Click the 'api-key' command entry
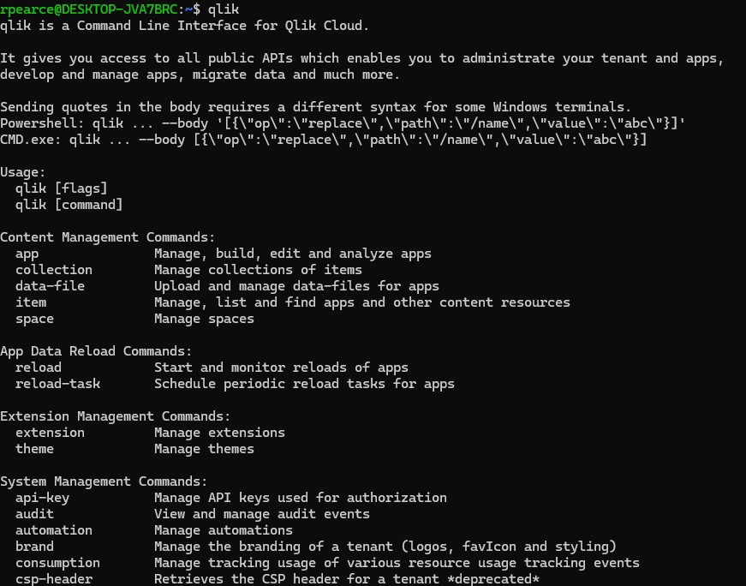Viewport: 746px width, 586px height. click(x=42, y=498)
